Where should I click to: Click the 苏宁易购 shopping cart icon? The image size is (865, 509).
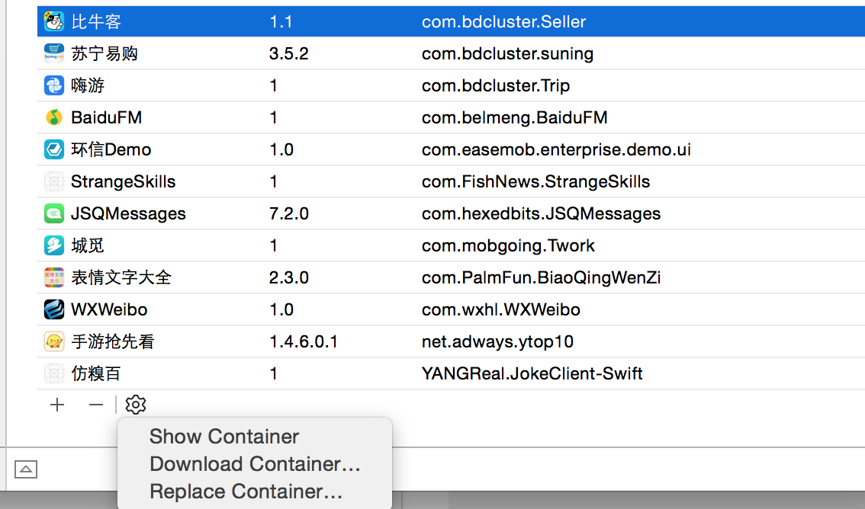pos(54,53)
